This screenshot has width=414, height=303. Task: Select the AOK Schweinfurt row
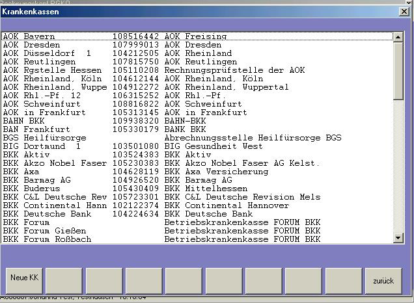click(x=197, y=103)
